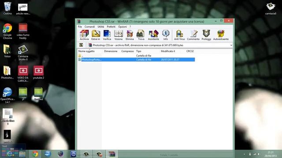Open the Photosho... desktop folder

(7, 72)
